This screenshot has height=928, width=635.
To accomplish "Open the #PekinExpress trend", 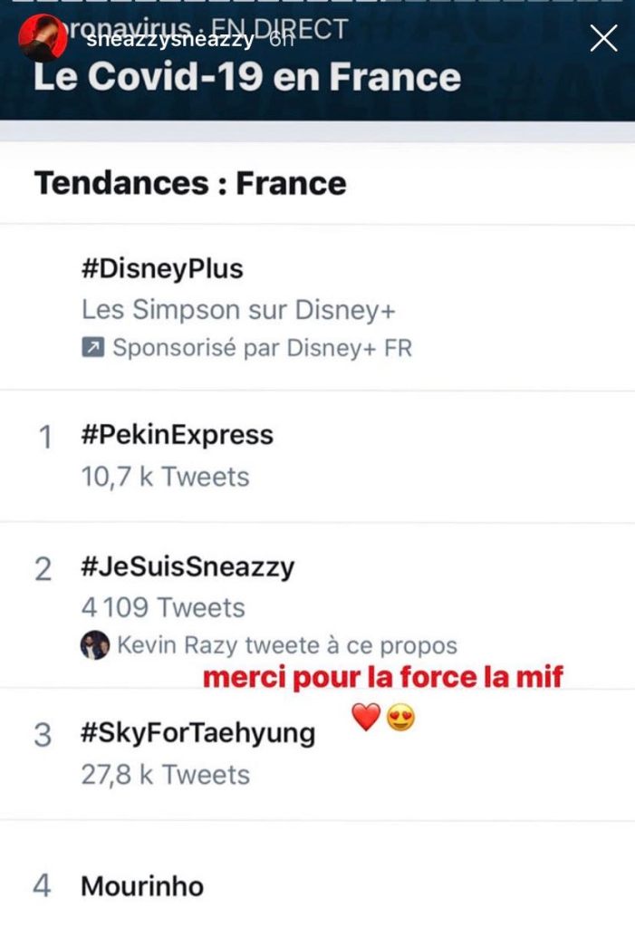I will (177, 435).
